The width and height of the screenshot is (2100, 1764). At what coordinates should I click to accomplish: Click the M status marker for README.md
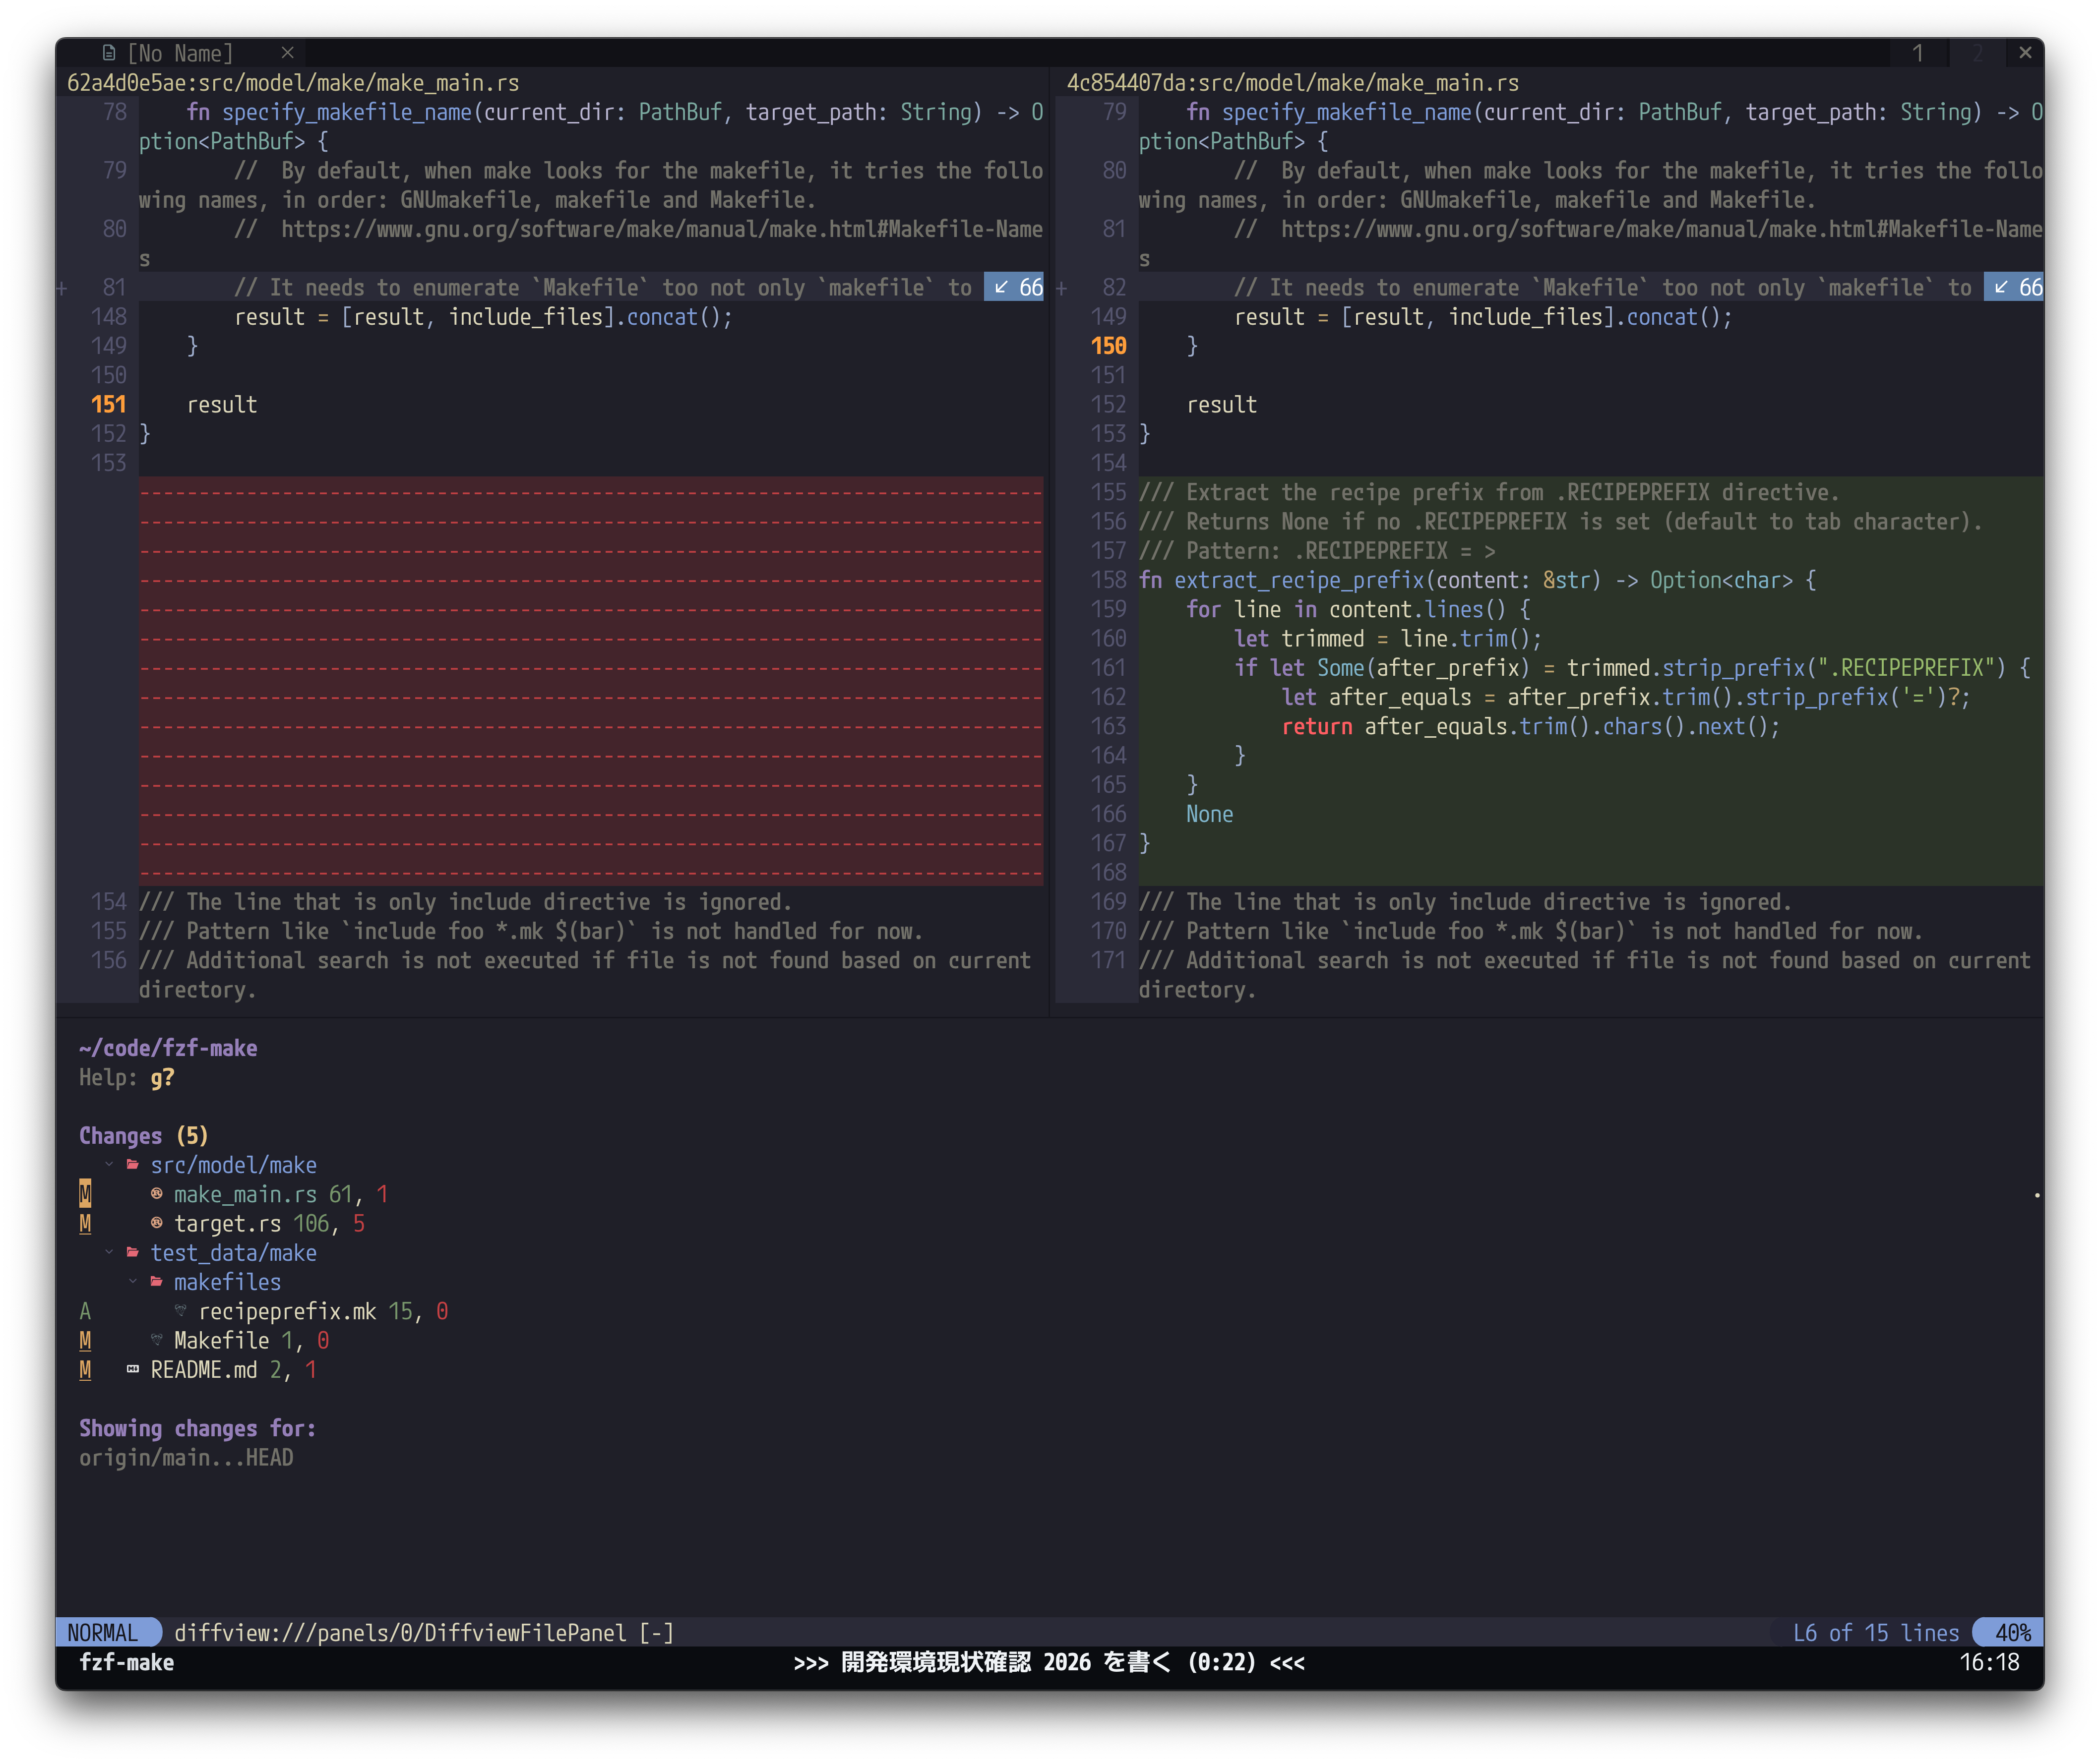[x=85, y=1369]
